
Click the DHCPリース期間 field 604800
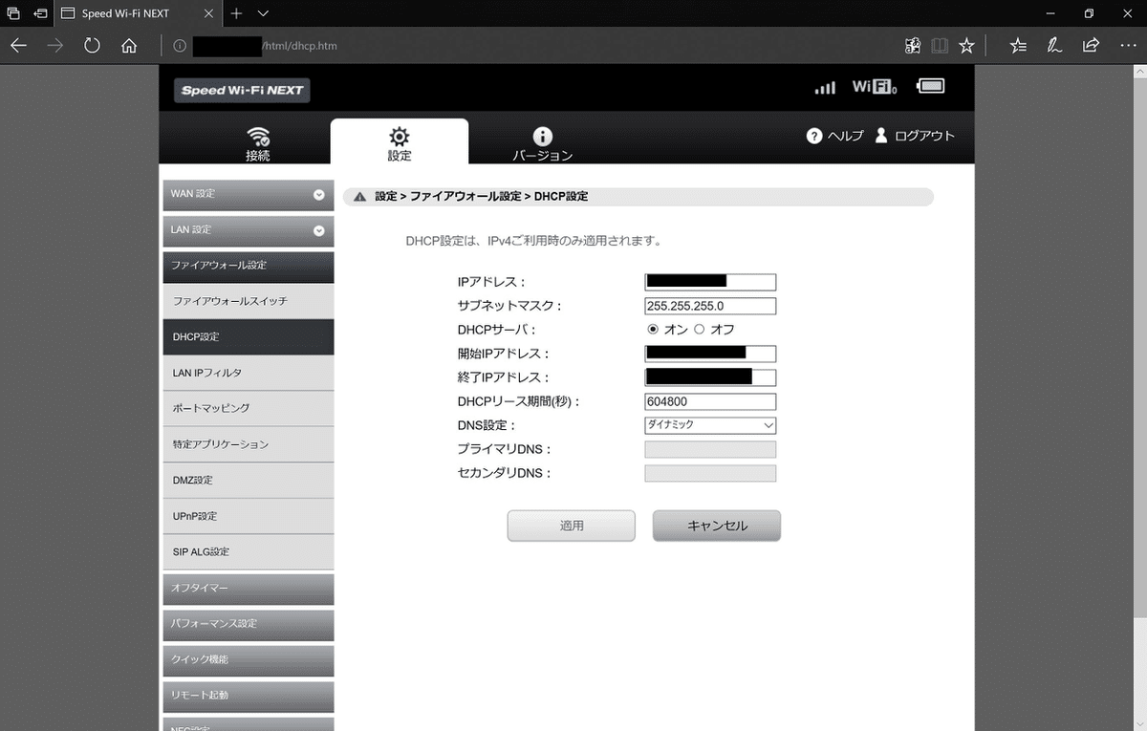pyautogui.click(x=710, y=401)
